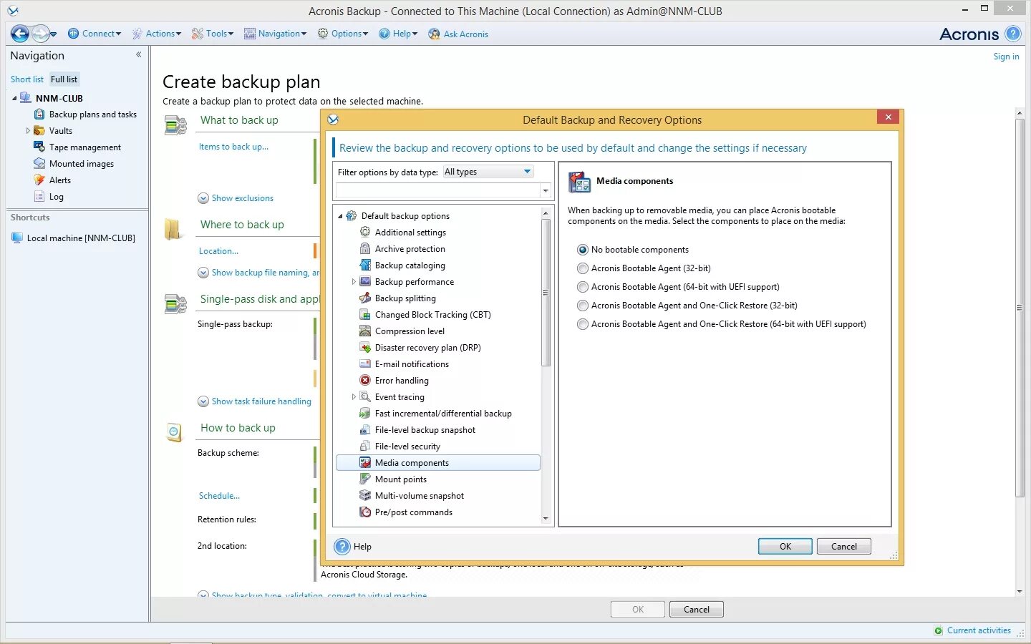Click the Location link
Screen dimensions: 1031x644
point(218,251)
